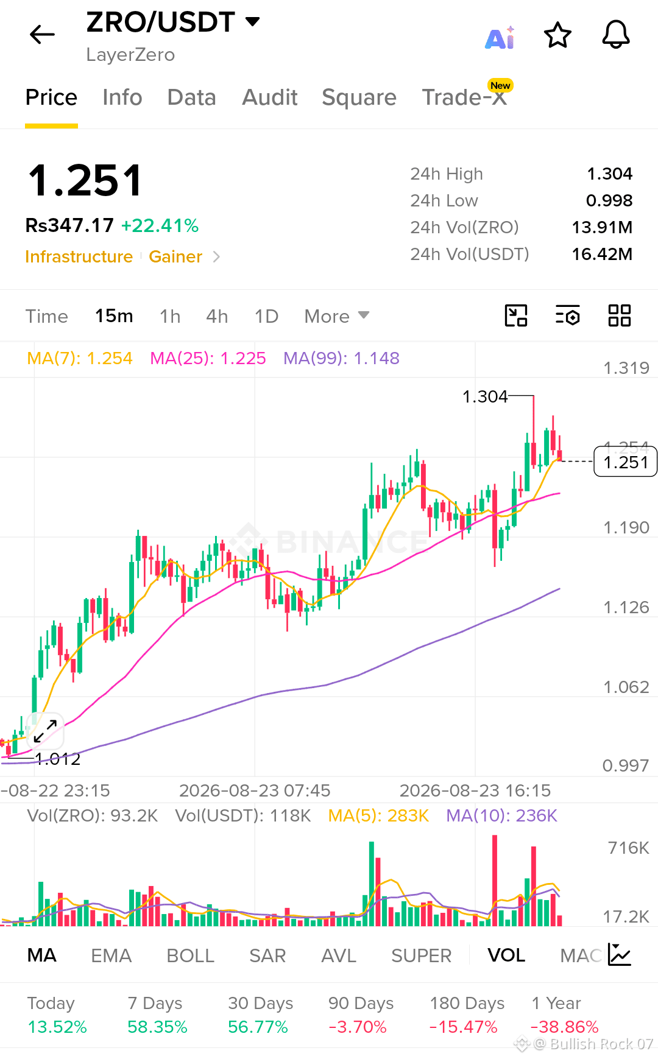Open the Infrastructure category tag
Screen dimensions: 658x1059
coord(79,257)
